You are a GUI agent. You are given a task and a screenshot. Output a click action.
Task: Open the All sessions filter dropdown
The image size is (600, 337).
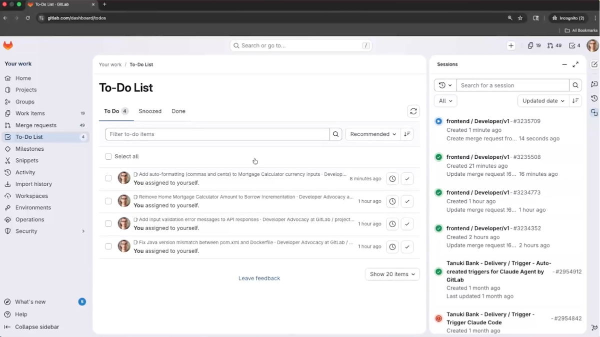(x=445, y=101)
